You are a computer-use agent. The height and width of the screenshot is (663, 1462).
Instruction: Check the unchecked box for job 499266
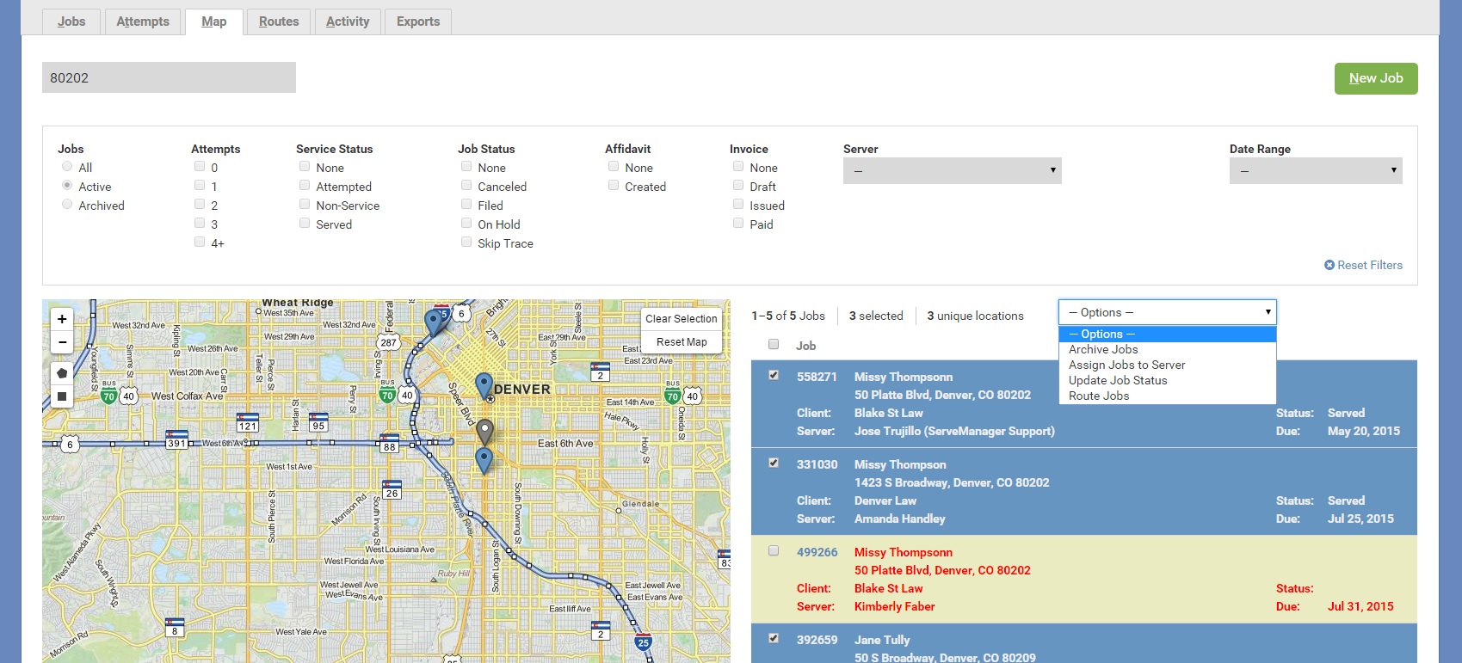click(x=774, y=551)
